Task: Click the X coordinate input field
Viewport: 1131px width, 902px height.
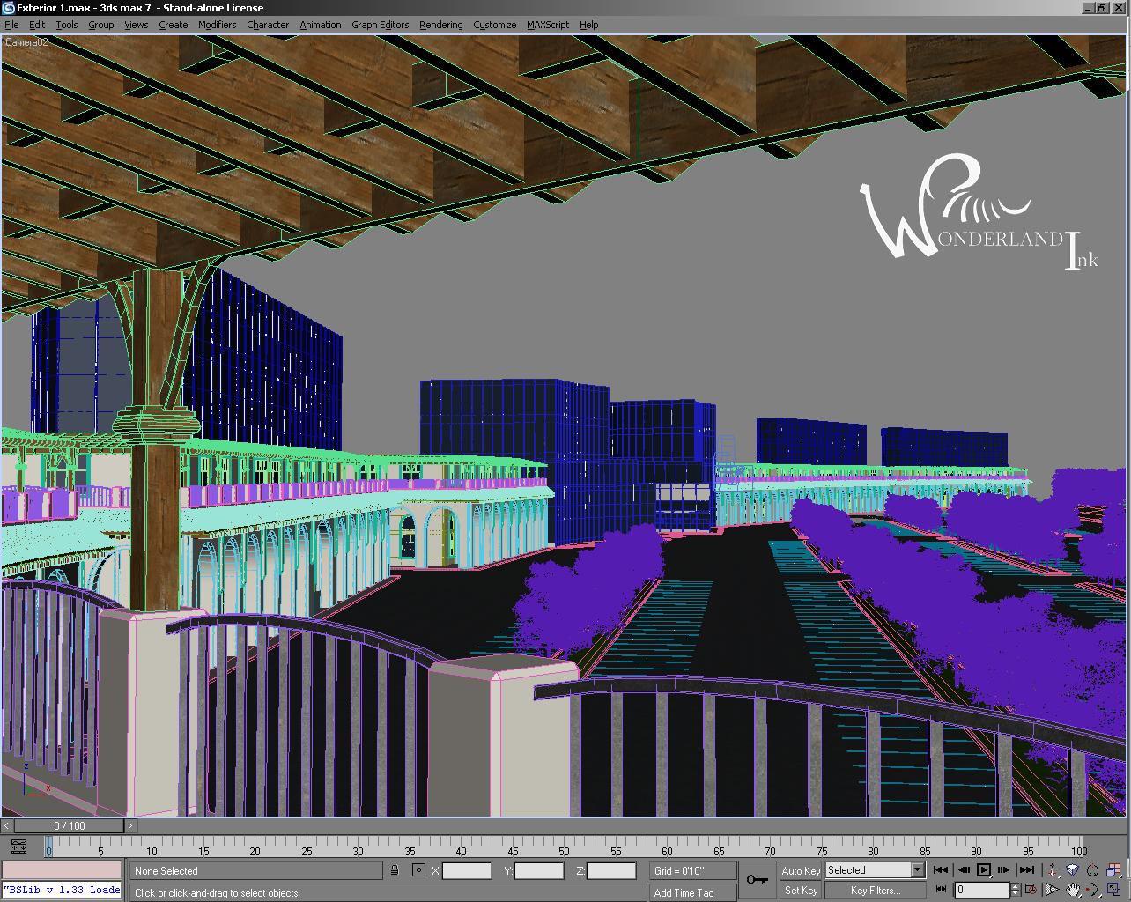Action: (467, 870)
